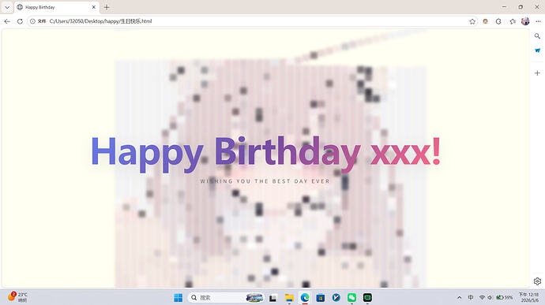Screen dimensions: 545x305
Task: Open File Explorer from taskbar
Action: click(x=289, y=297)
